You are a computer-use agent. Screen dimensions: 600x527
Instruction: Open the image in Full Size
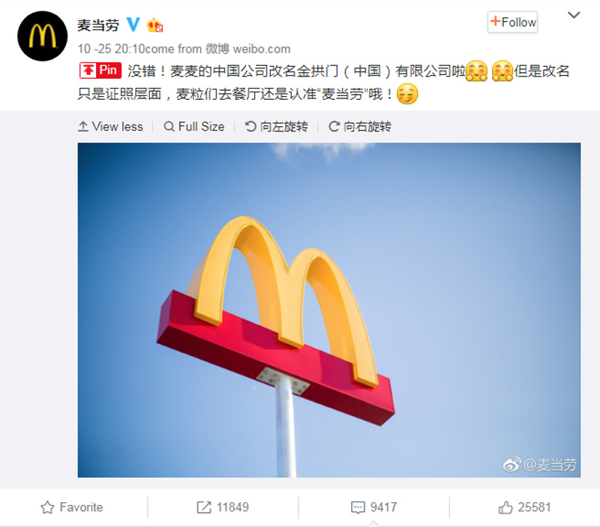coord(194,126)
